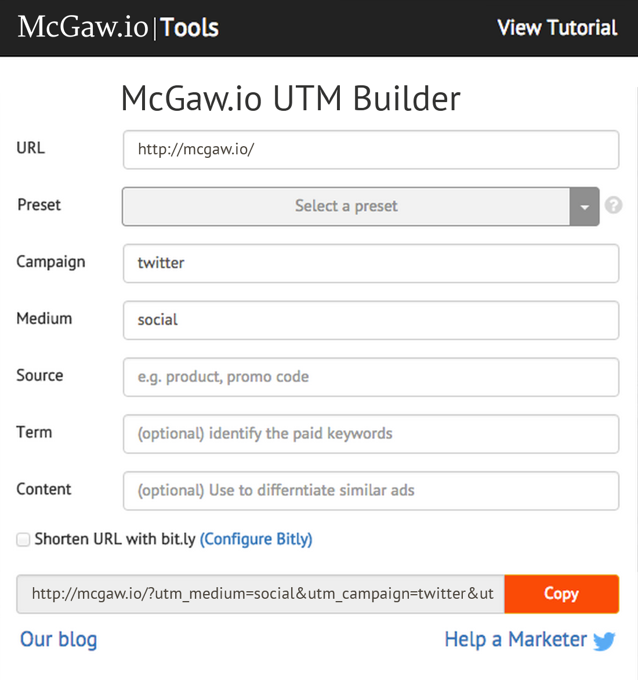Open the Configure Bitly link
Viewport: 638px width, 680px height.
256,539
